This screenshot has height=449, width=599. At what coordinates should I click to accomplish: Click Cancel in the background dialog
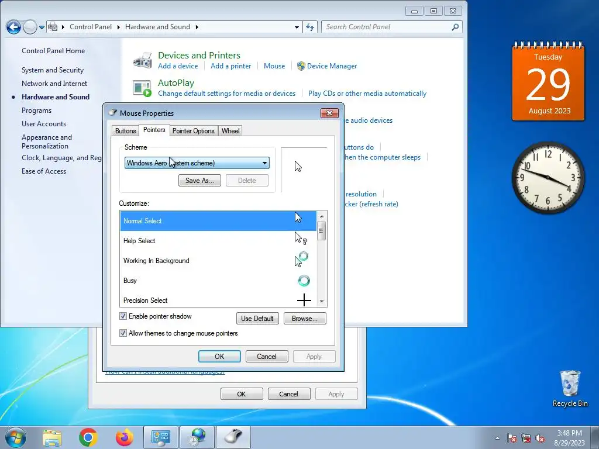(288, 394)
